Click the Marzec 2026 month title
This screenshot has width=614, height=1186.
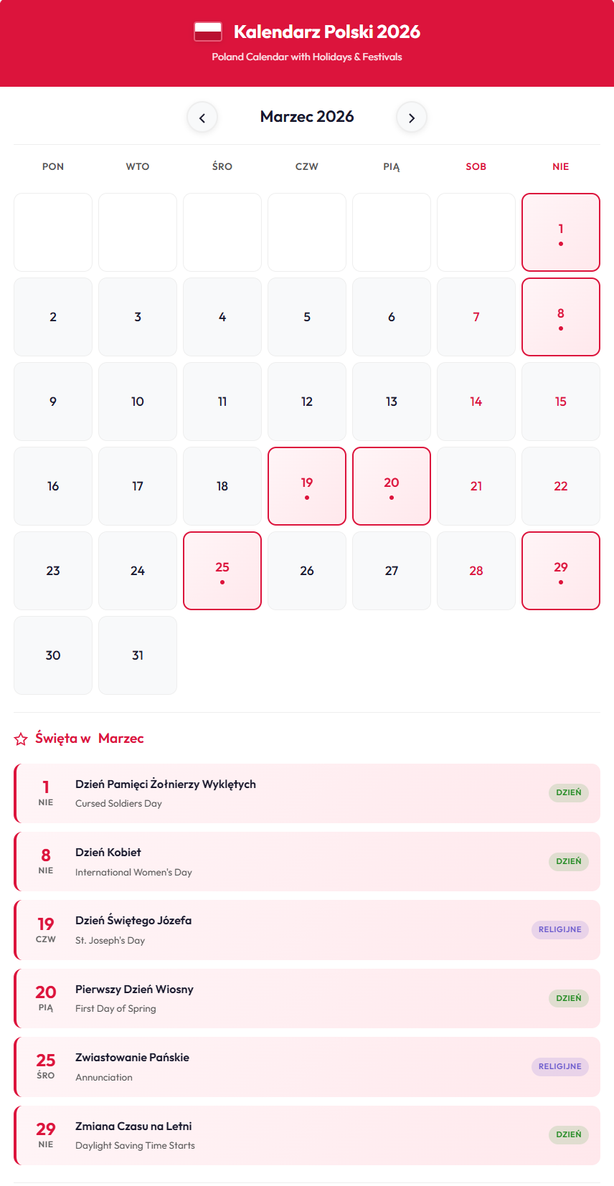pyautogui.click(x=307, y=117)
